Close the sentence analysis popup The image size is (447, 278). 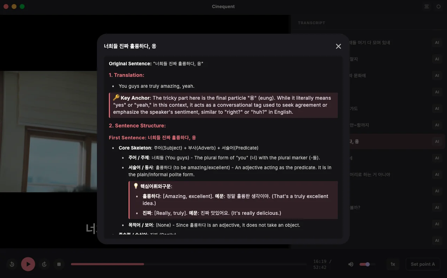tap(338, 46)
